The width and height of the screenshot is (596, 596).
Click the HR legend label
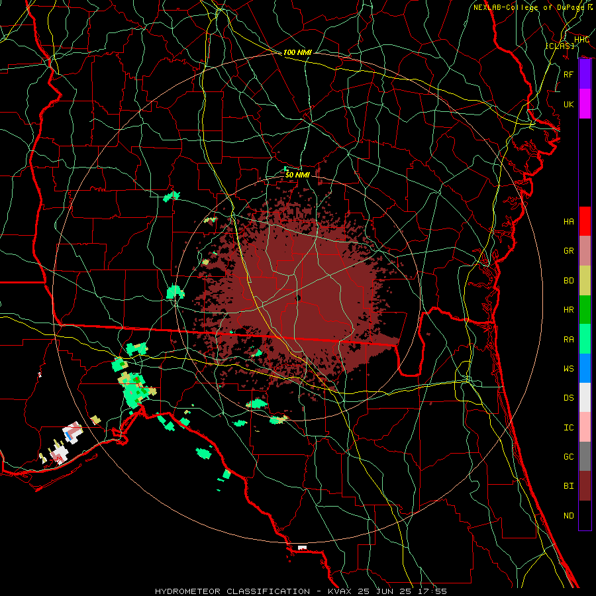(x=568, y=310)
